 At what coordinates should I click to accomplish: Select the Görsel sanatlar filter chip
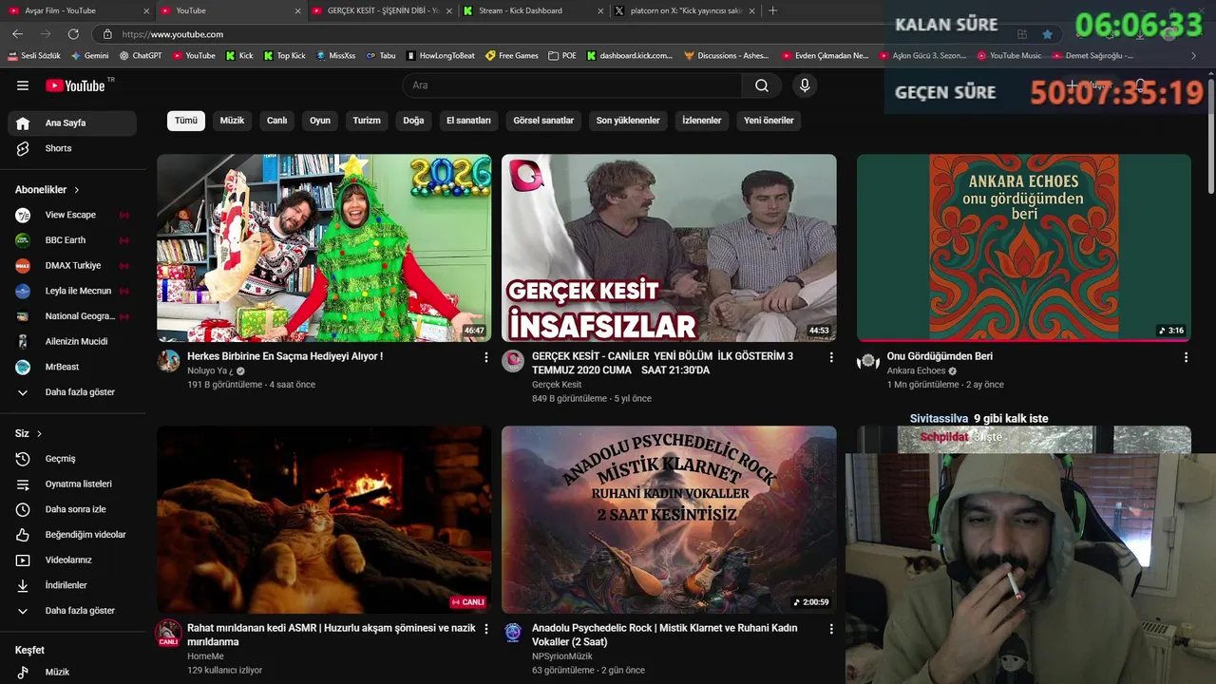click(543, 121)
